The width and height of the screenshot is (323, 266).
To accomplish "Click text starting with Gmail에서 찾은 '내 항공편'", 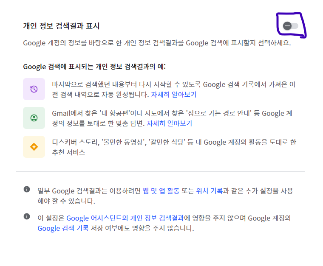I will (172, 118).
